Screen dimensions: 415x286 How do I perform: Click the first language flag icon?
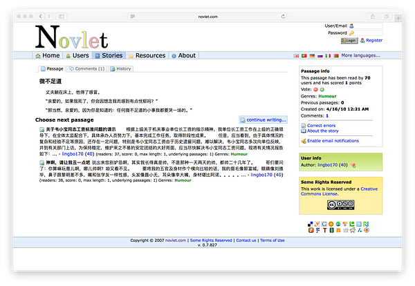pyautogui.click(x=296, y=56)
